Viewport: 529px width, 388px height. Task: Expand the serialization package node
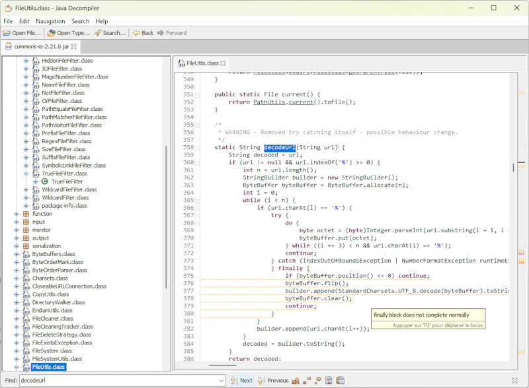(x=16, y=246)
